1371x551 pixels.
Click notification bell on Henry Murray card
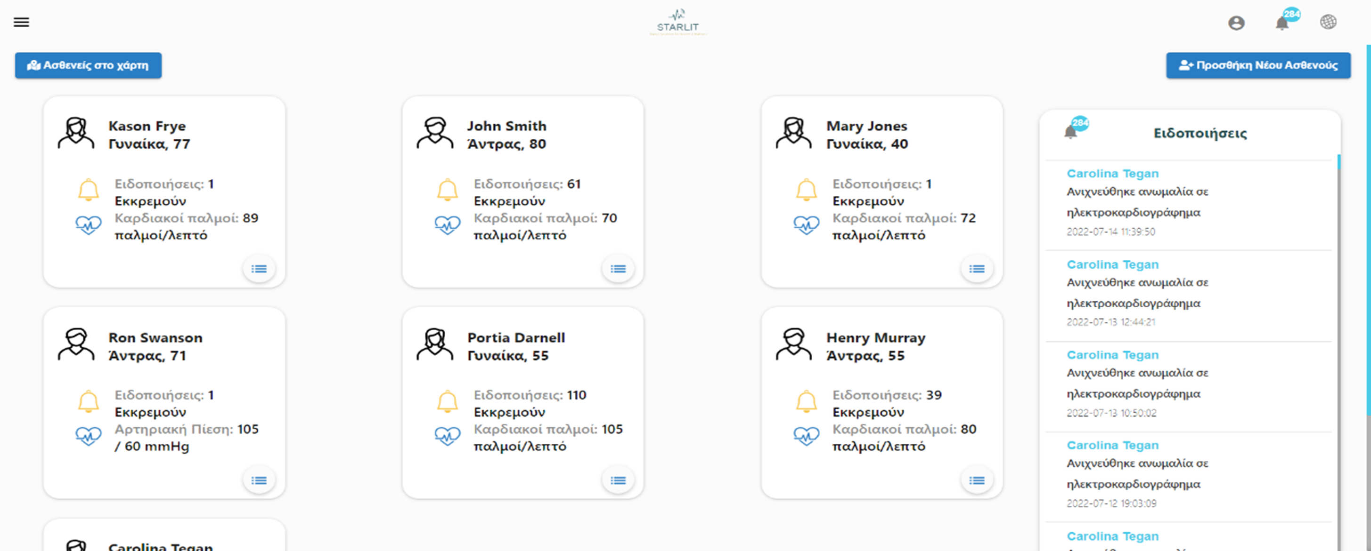tap(806, 401)
